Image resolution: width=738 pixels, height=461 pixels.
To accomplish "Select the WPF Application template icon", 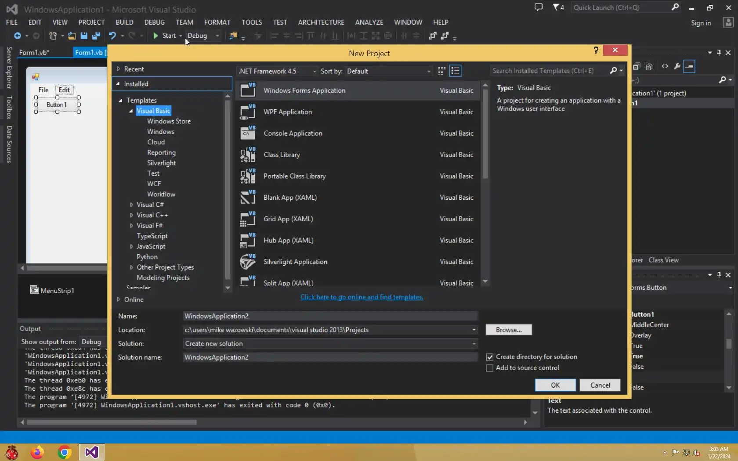I will coord(248,112).
